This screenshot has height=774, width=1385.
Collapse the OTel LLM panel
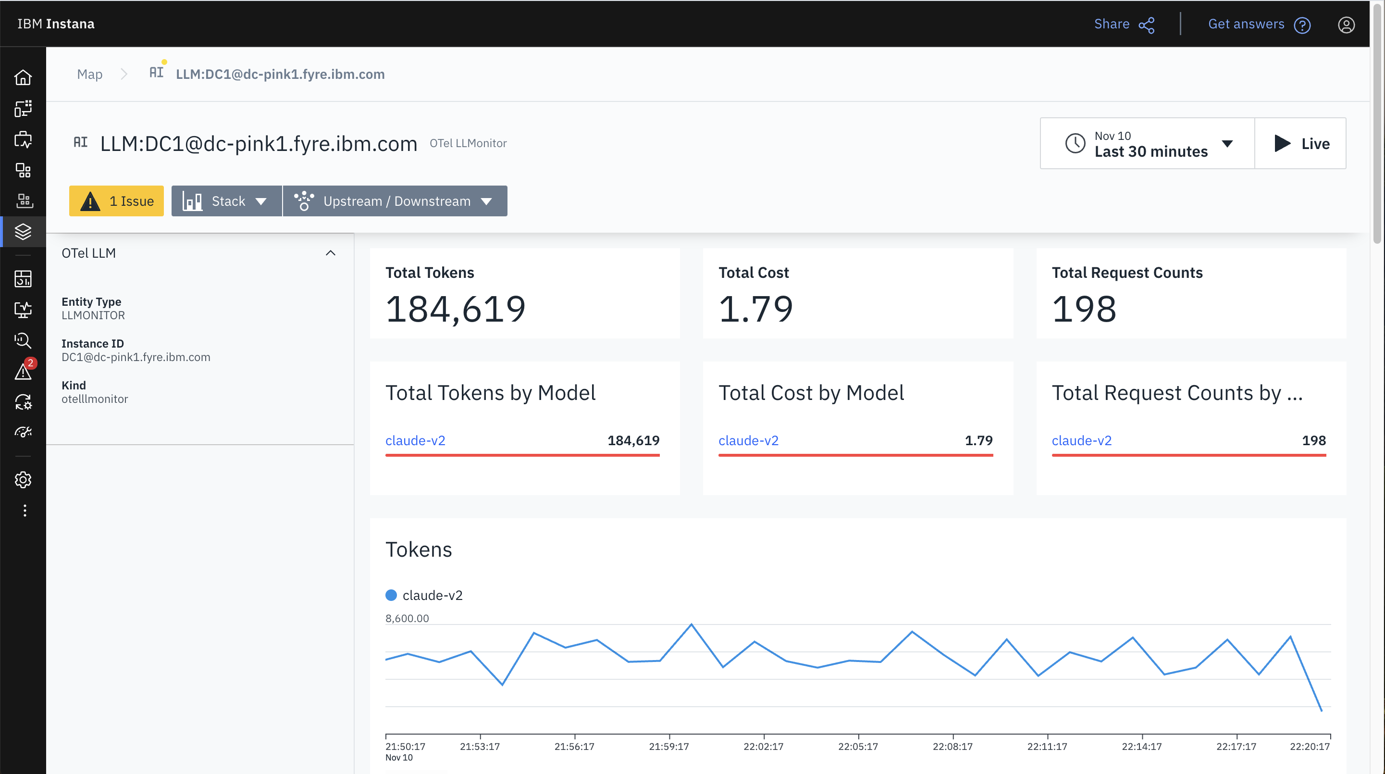[330, 253]
